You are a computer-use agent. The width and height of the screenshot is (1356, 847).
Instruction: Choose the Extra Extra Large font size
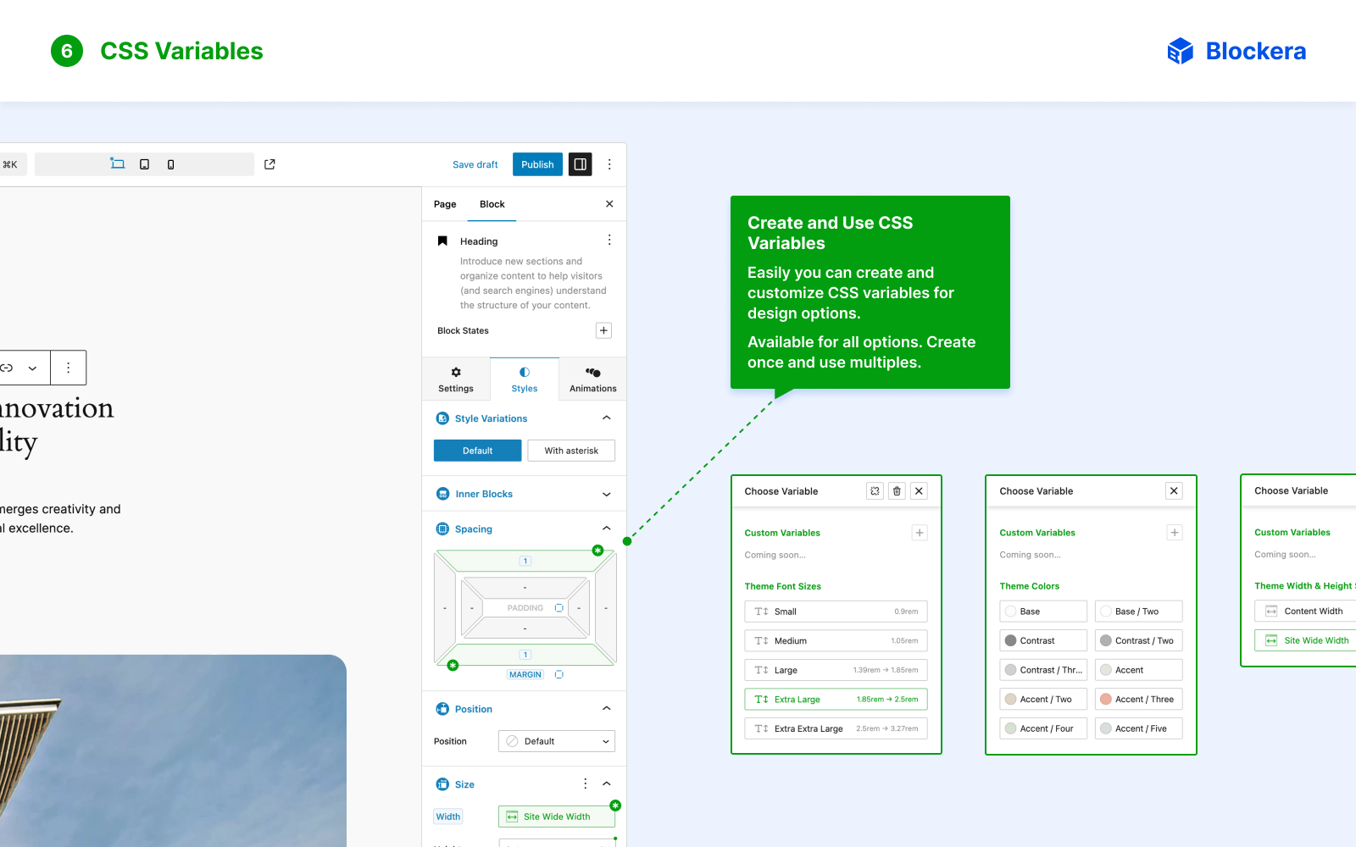coord(836,728)
